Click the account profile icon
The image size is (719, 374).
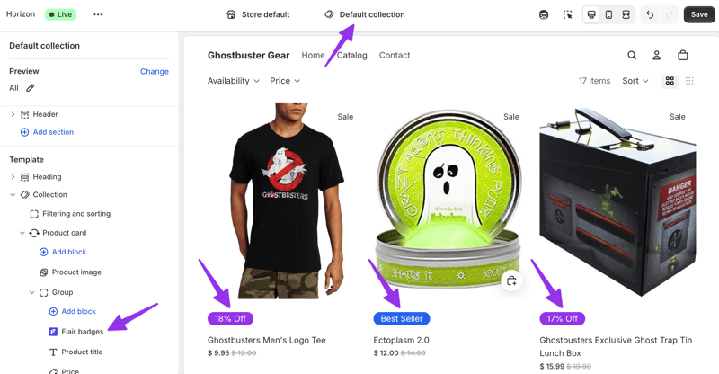[x=657, y=56]
